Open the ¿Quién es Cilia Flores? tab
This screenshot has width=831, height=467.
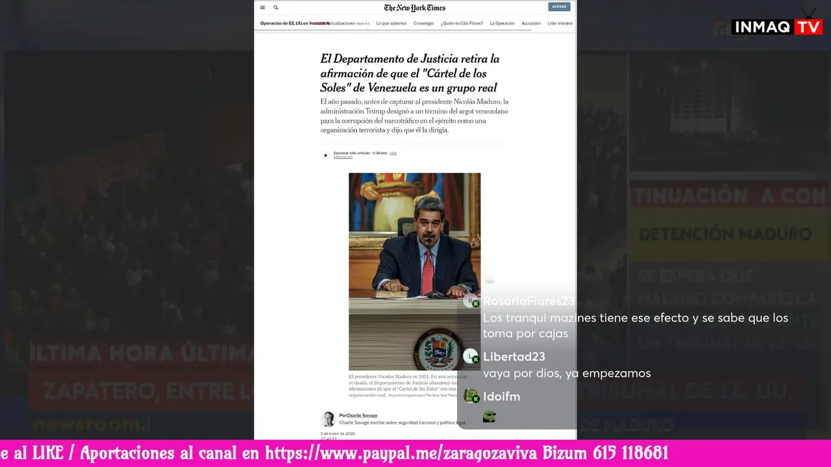462,23
